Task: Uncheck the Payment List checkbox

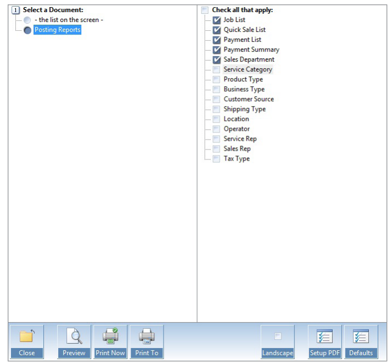Action: click(216, 40)
